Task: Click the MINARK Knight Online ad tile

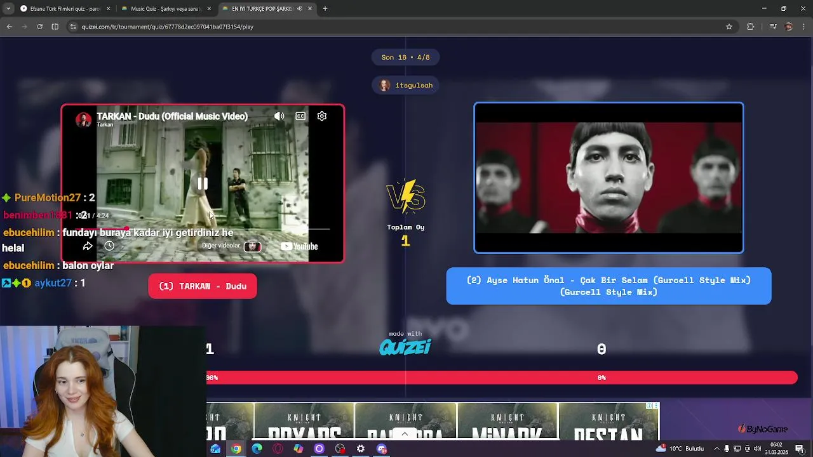Action: pos(507,421)
